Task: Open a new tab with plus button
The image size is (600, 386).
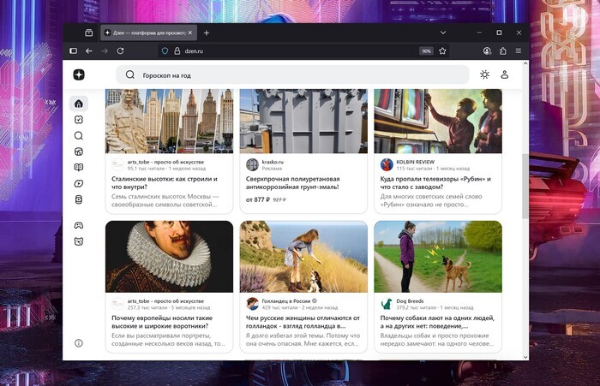Action: 207,33
